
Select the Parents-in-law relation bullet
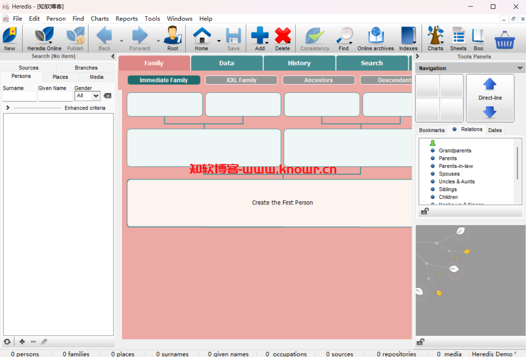pyautogui.click(x=433, y=166)
